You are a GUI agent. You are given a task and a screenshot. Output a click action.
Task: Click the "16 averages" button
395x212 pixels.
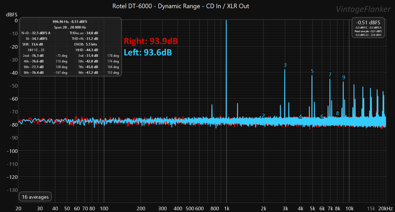35,197
